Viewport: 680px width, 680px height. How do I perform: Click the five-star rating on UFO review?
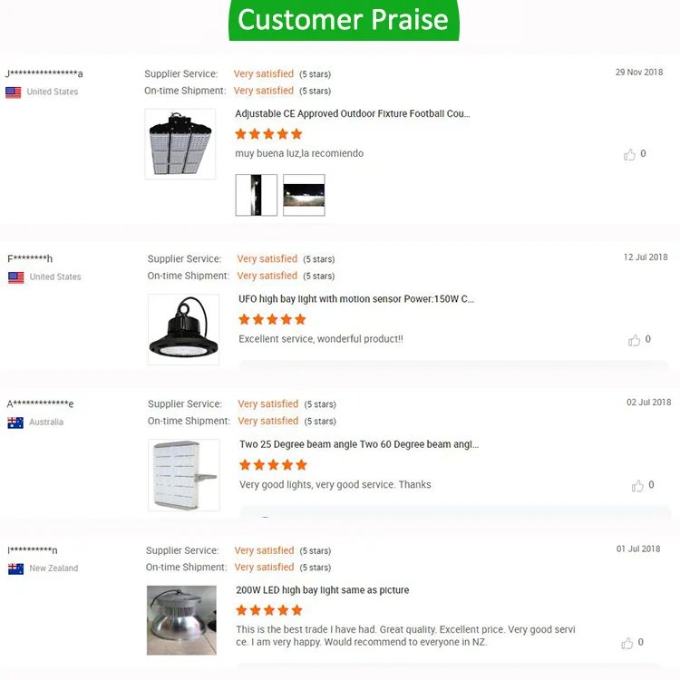pos(272,319)
